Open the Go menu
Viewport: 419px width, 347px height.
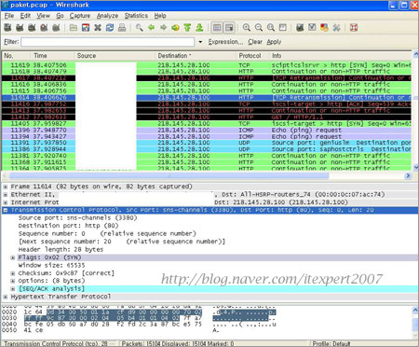click(x=60, y=16)
